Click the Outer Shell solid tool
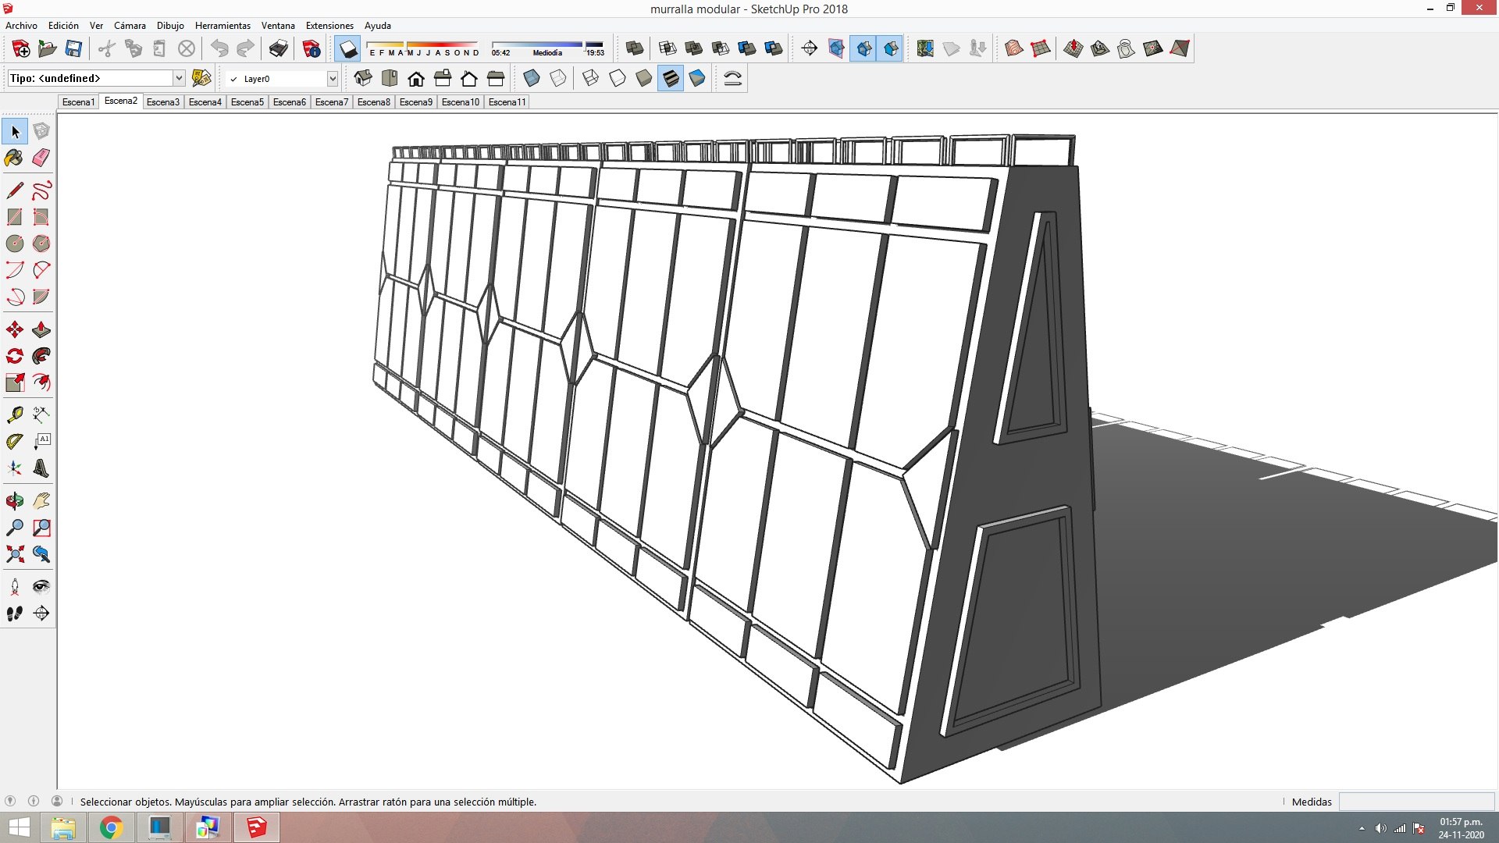1499x843 pixels. pyautogui.click(x=635, y=48)
